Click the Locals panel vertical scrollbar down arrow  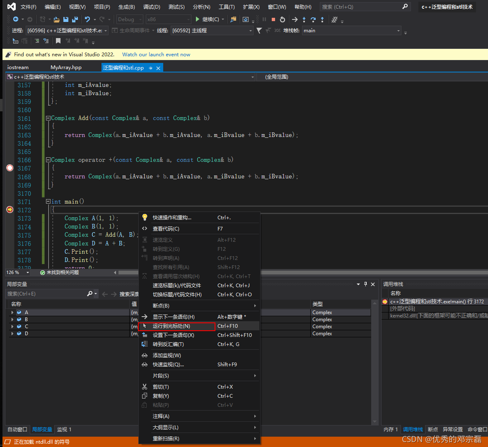(x=375, y=421)
